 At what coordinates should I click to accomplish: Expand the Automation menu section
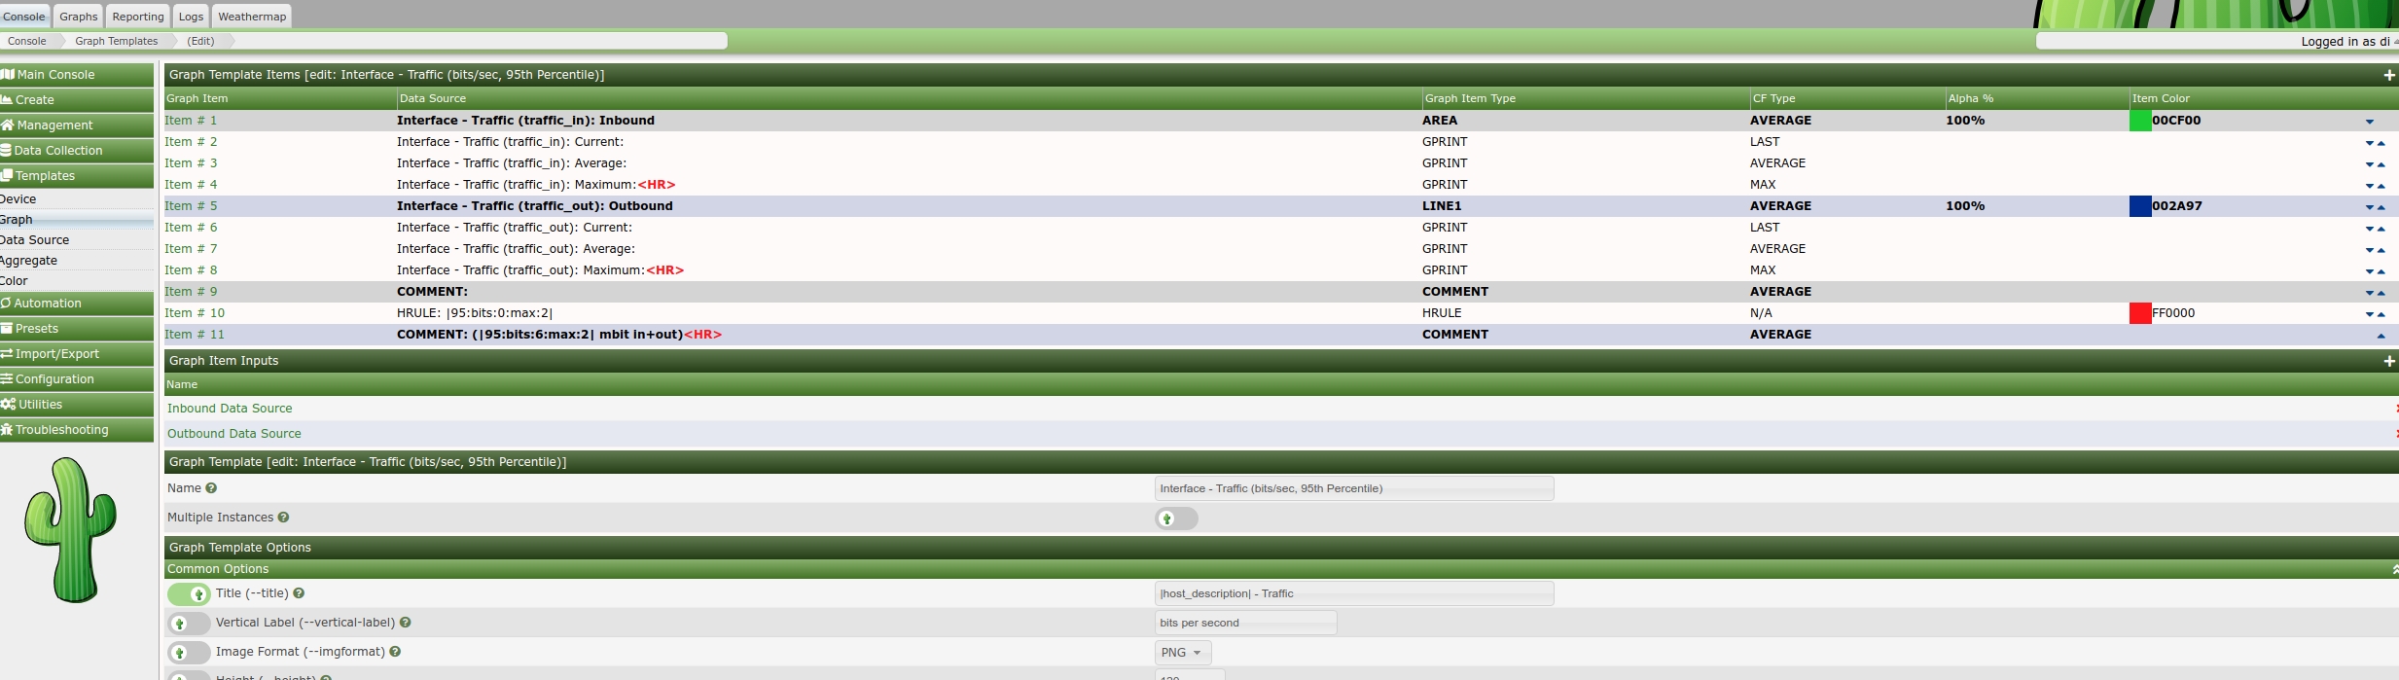pos(77,304)
